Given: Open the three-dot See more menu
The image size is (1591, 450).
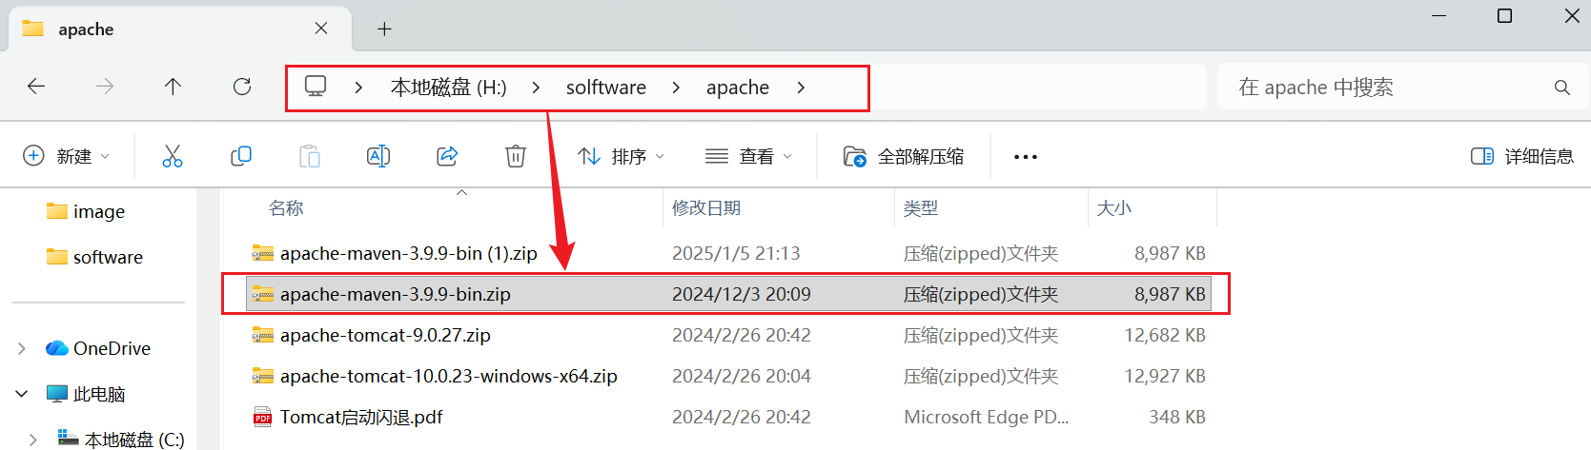Looking at the screenshot, I should [1026, 157].
